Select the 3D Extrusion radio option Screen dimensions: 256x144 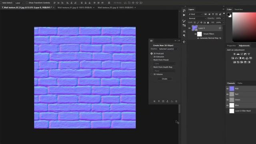pyautogui.click(x=152, y=57)
